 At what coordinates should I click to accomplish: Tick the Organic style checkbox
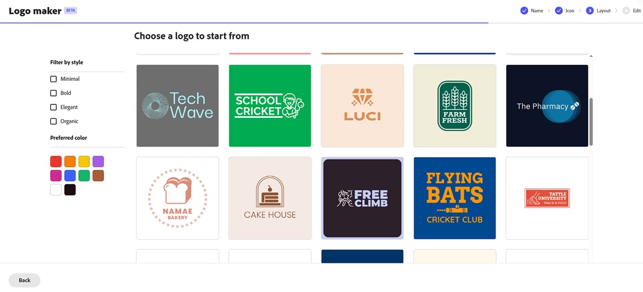point(54,121)
